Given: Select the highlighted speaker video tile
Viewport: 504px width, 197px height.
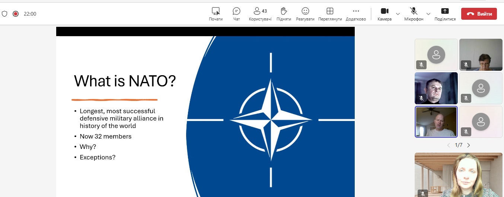Looking at the screenshot, I should (436, 122).
